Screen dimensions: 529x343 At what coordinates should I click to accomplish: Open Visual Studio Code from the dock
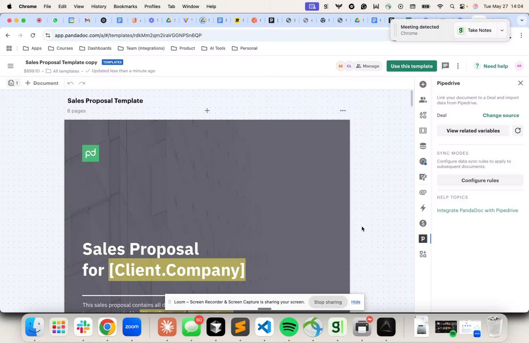point(264,328)
